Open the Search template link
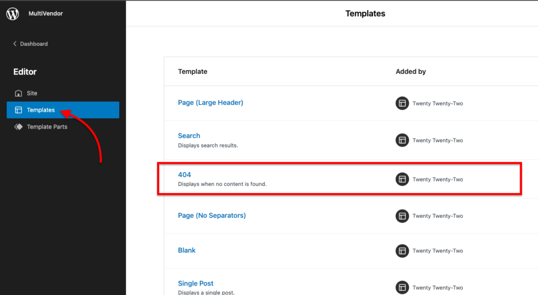The height and width of the screenshot is (295, 538). click(189, 135)
